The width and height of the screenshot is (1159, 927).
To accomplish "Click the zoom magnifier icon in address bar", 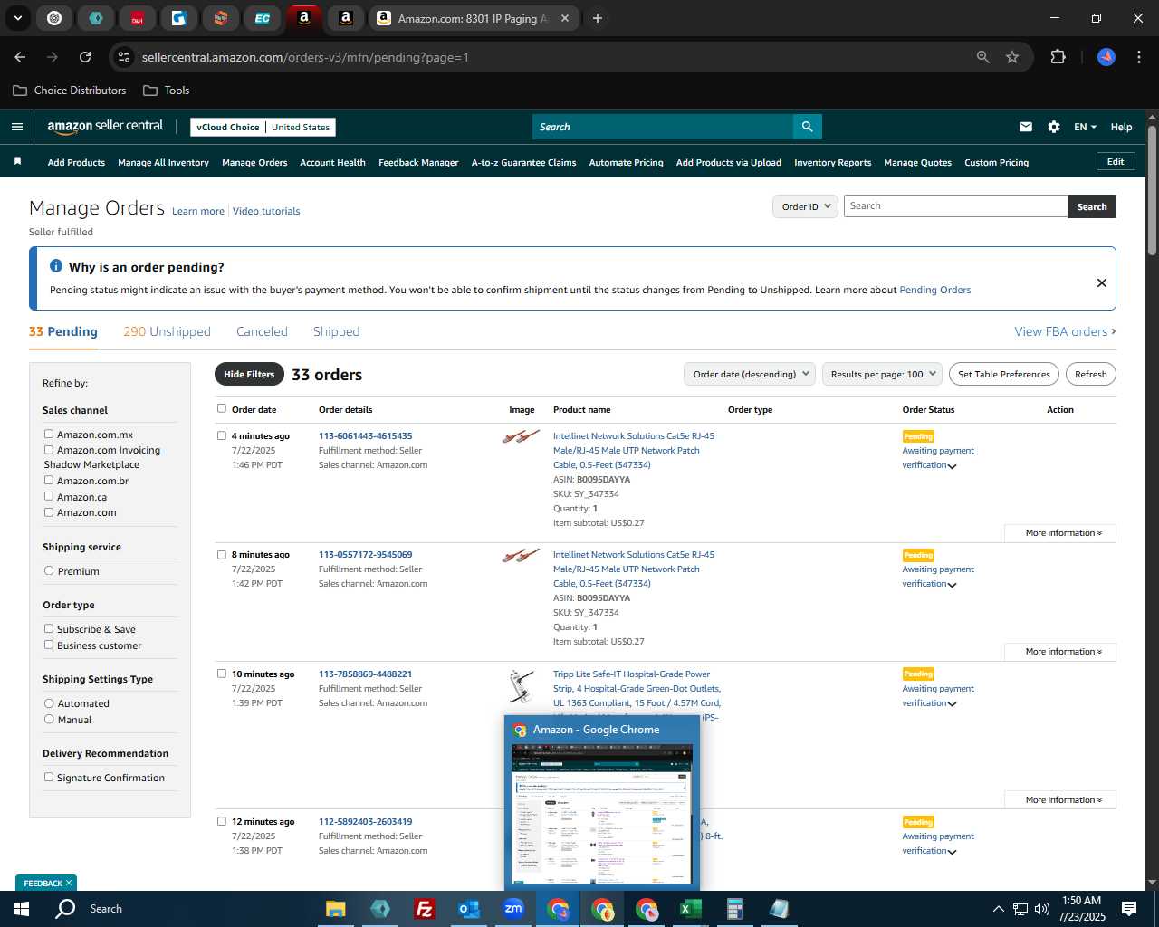I will point(983,57).
